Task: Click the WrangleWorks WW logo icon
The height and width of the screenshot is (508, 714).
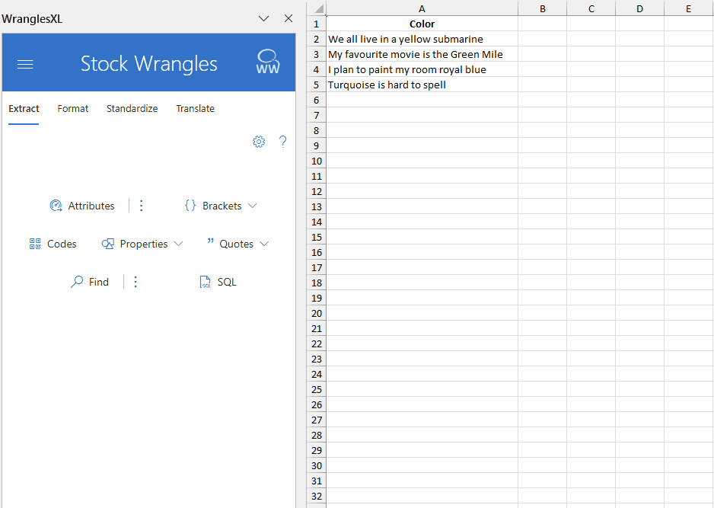Action: click(268, 62)
